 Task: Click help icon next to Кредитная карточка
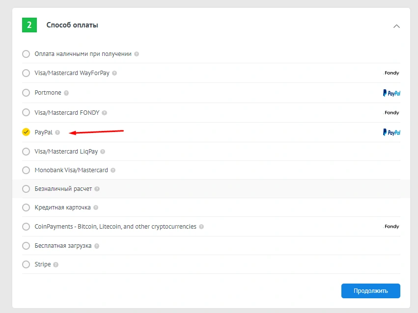[x=96, y=208]
